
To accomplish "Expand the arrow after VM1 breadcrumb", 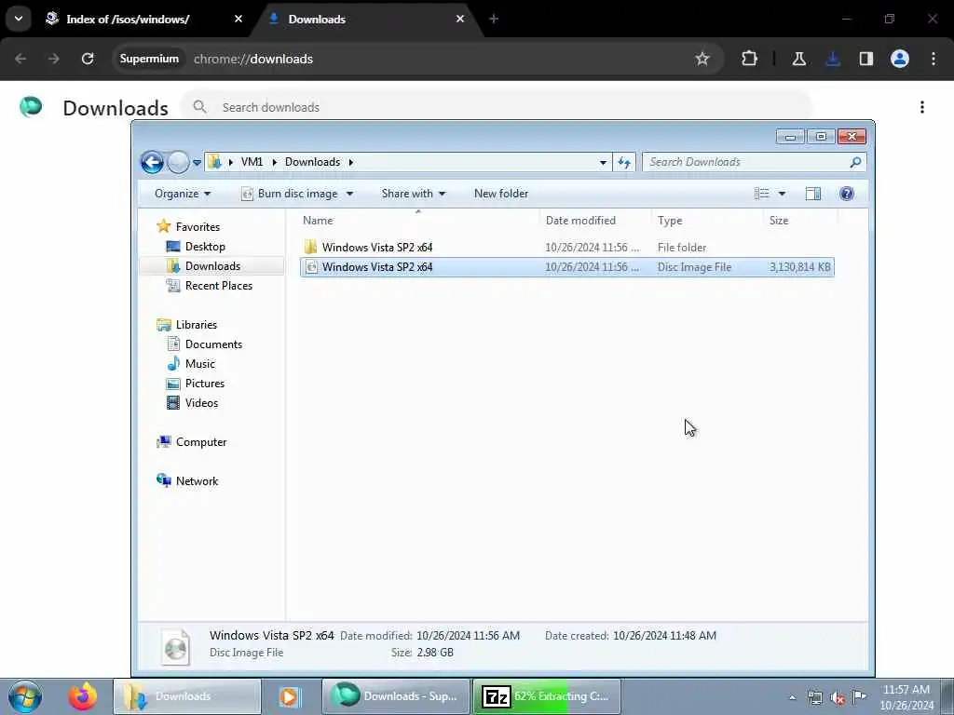I will click(275, 162).
